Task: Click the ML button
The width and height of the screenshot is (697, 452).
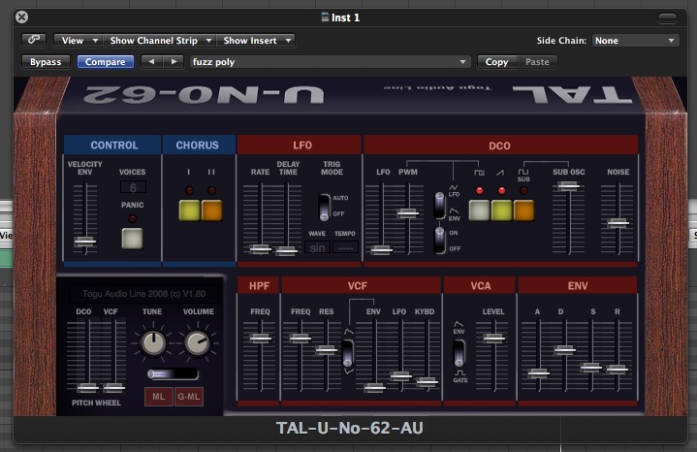Action: pos(159,397)
